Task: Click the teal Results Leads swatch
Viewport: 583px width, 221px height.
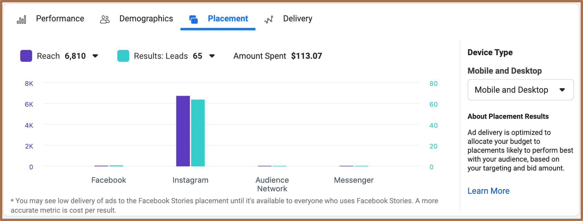Action: tap(123, 56)
